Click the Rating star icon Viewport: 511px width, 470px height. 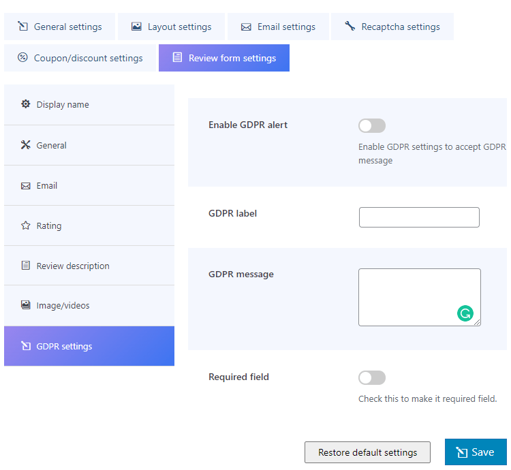[x=25, y=225]
